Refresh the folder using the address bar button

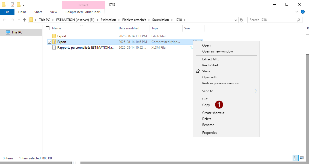tap(241, 20)
